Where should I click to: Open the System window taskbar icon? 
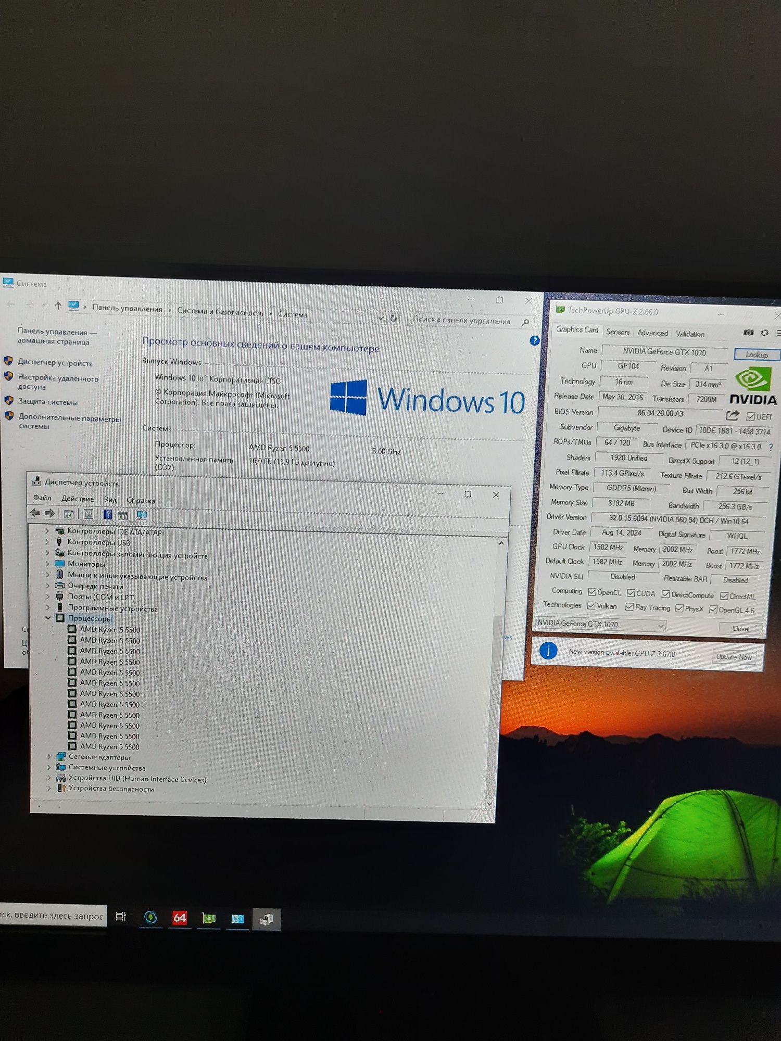coord(237,919)
